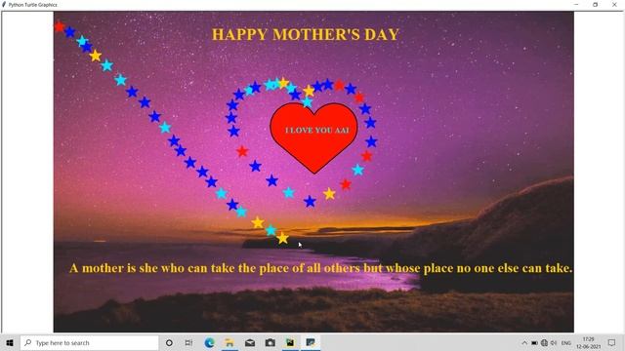Open the Mail app on taskbar
This screenshot has width=625, height=351.
(250, 342)
